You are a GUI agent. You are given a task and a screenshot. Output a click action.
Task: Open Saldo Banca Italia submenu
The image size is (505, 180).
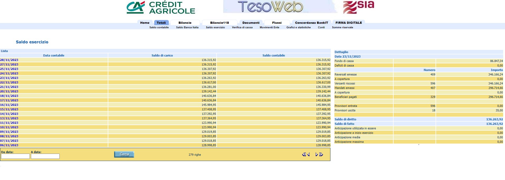point(187,27)
